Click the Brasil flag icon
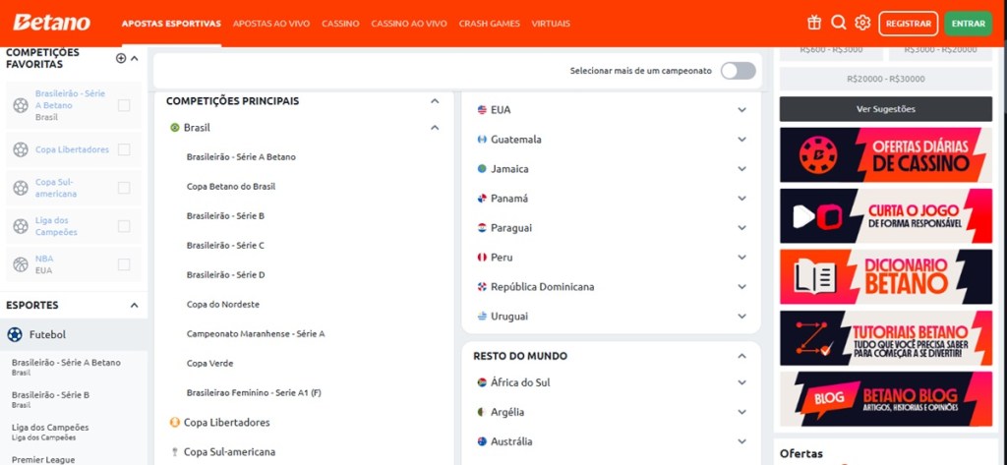This screenshot has width=1007, height=465. (175, 128)
